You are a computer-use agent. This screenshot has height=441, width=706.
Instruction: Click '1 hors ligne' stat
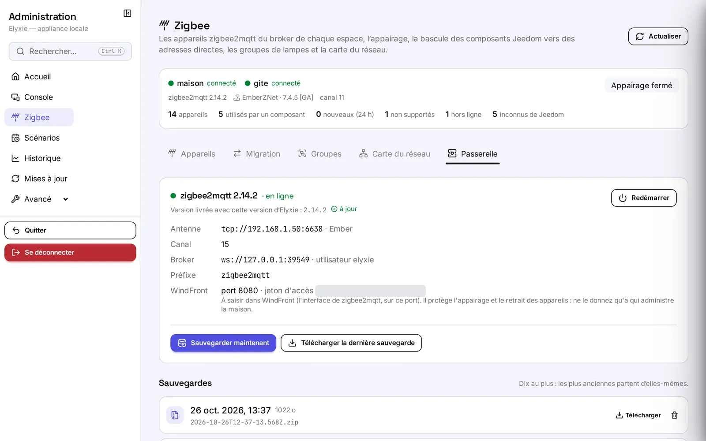coord(463,114)
